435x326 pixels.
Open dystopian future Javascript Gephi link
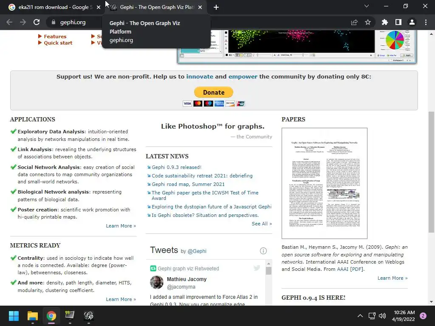pyautogui.click(x=212, y=207)
